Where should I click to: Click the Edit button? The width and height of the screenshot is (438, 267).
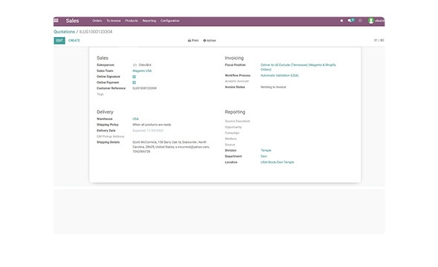[x=59, y=41]
